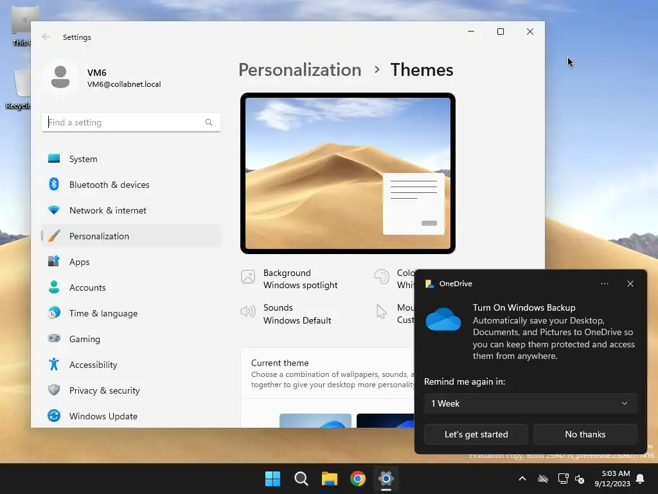Select the dark Windows theme thumbnail
Image resolution: width=658 pixels, height=494 pixels.
click(386, 421)
